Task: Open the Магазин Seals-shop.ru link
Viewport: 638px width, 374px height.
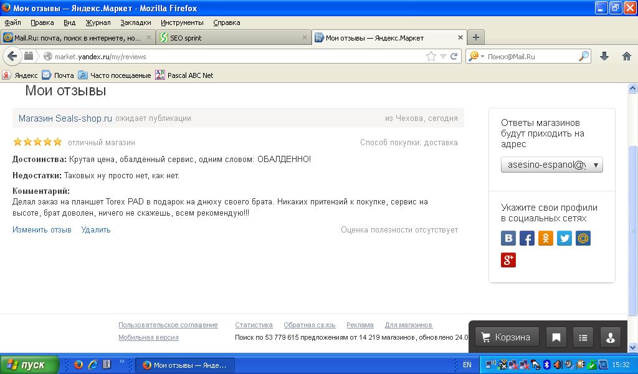Action: pyautogui.click(x=65, y=118)
